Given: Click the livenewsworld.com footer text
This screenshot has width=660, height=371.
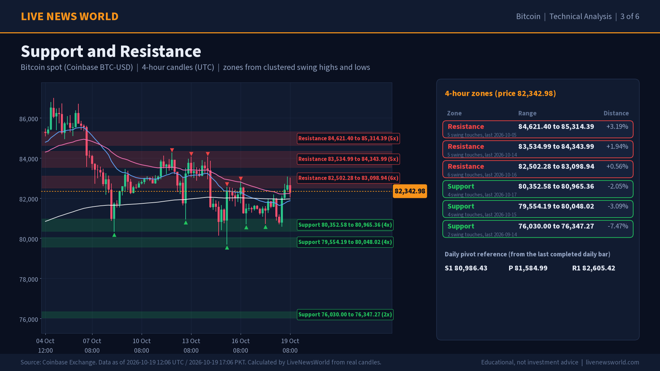Looking at the screenshot, I should pyautogui.click(x=612, y=362).
